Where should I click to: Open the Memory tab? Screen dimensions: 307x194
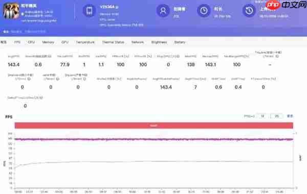[x=48, y=42]
